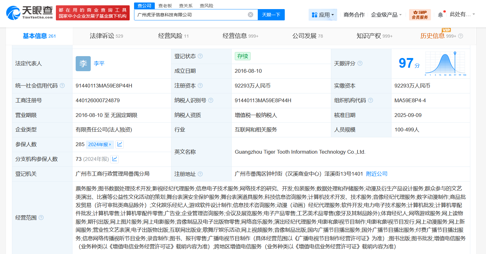Expand the 应用 dropdown menu
The image size is (486, 254).
click(x=323, y=15)
